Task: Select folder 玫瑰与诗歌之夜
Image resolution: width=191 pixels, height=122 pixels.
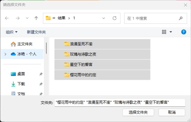Action: coord(102,54)
